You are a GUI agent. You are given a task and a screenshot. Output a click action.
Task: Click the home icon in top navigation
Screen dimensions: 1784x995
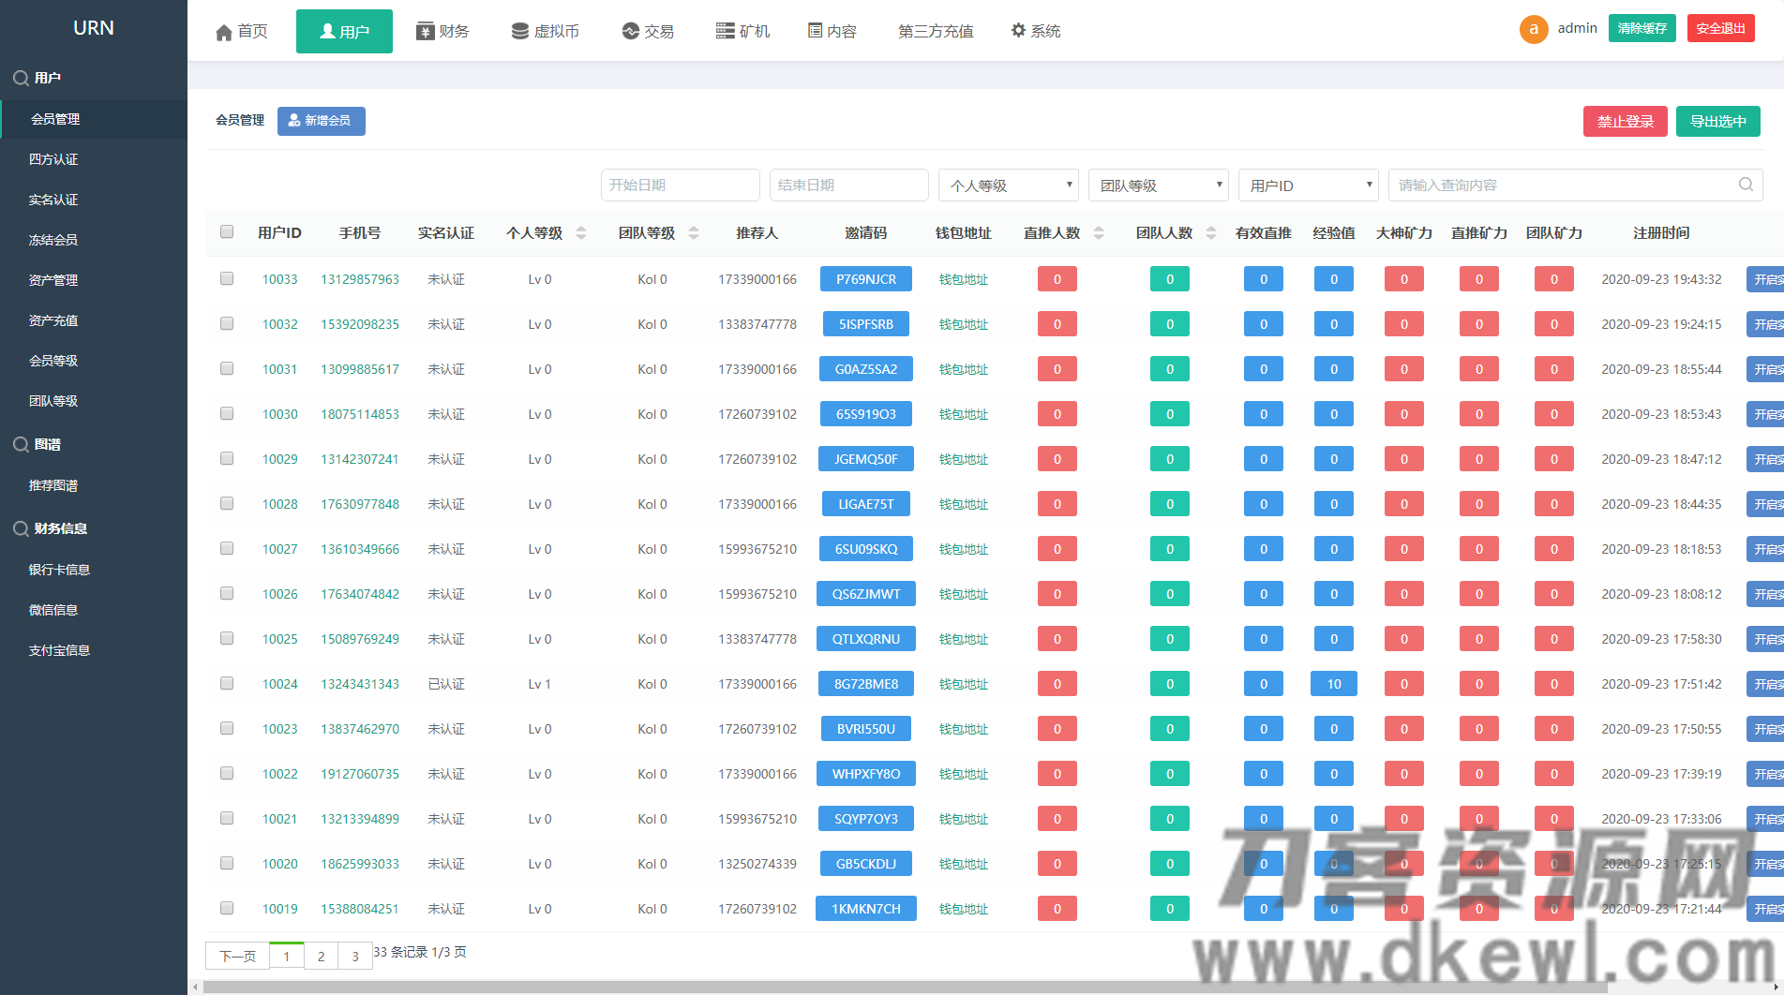tap(224, 32)
